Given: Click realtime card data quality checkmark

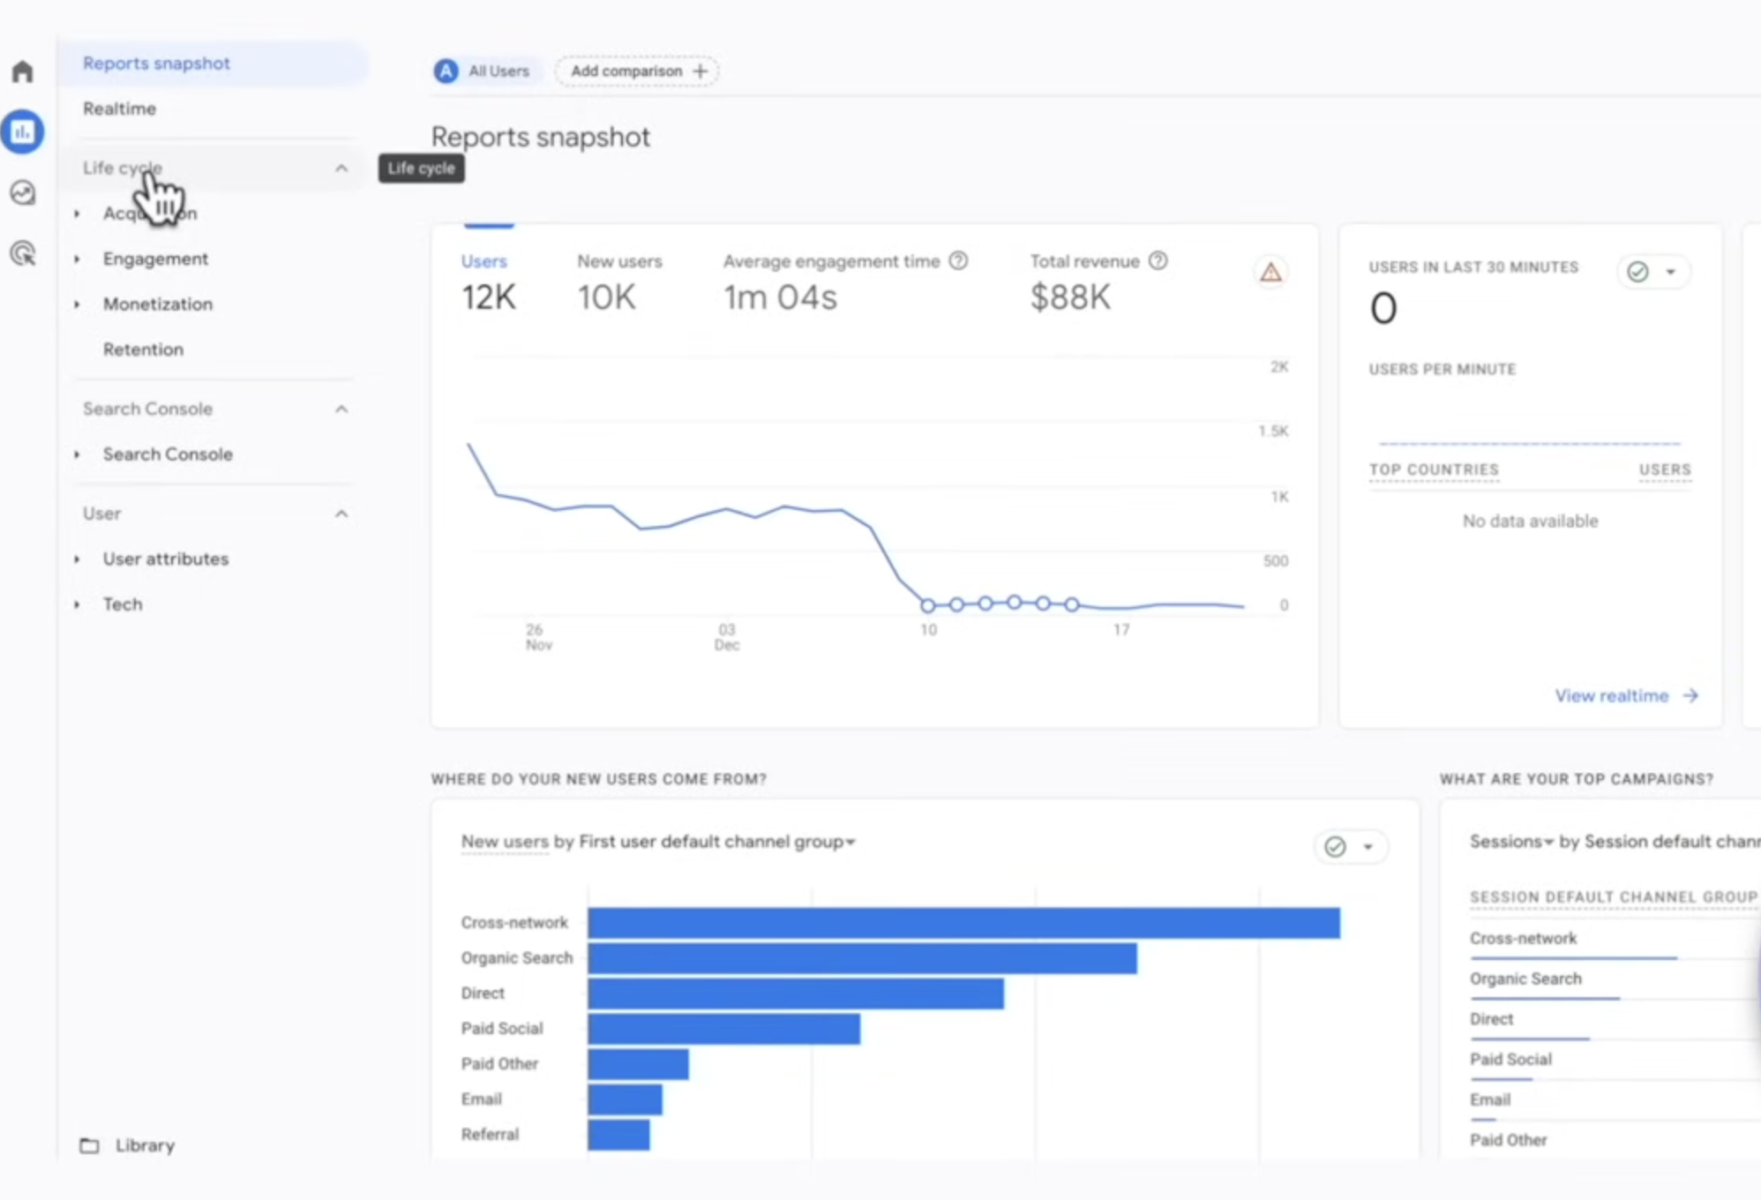Looking at the screenshot, I should pos(1638,272).
